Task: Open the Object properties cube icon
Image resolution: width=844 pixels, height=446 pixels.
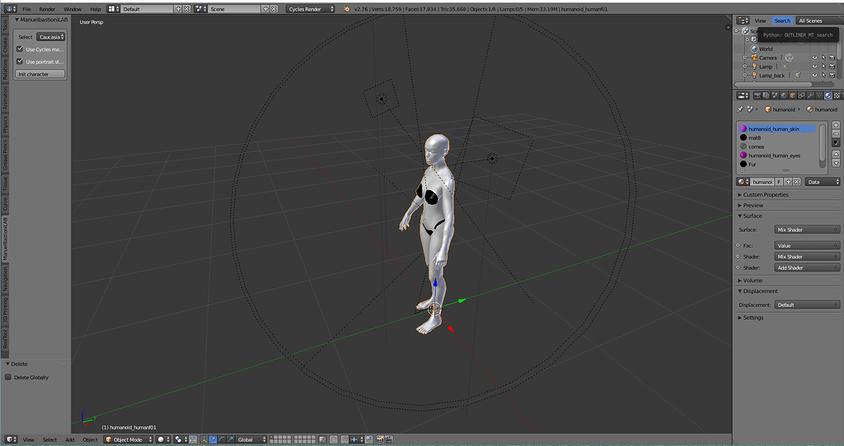Action: click(793, 95)
